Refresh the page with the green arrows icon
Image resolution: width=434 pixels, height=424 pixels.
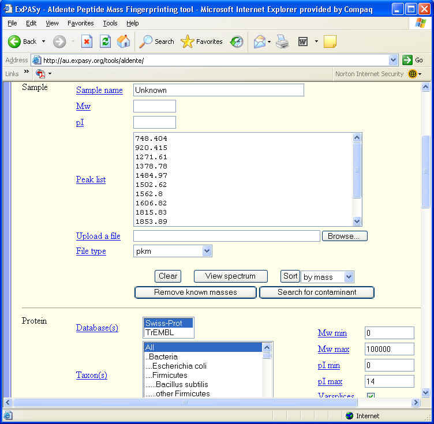pos(106,42)
